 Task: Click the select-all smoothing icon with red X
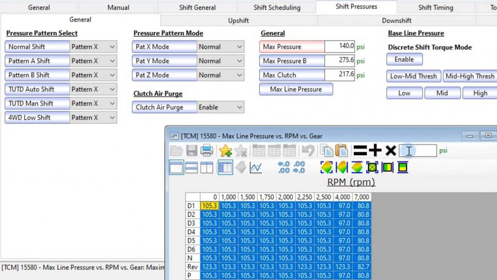pos(372,167)
